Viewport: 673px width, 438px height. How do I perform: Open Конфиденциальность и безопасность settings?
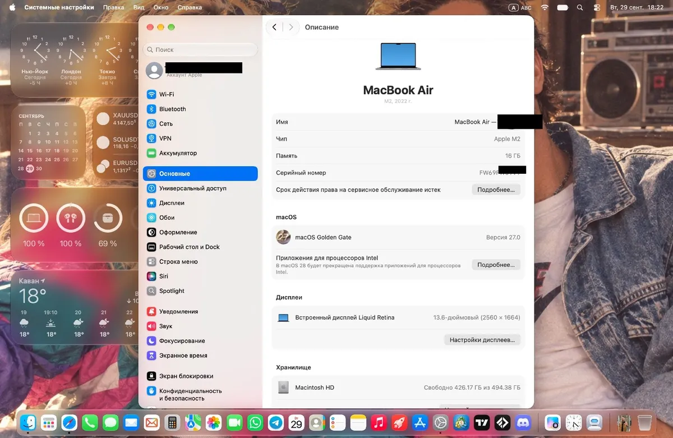click(x=200, y=394)
